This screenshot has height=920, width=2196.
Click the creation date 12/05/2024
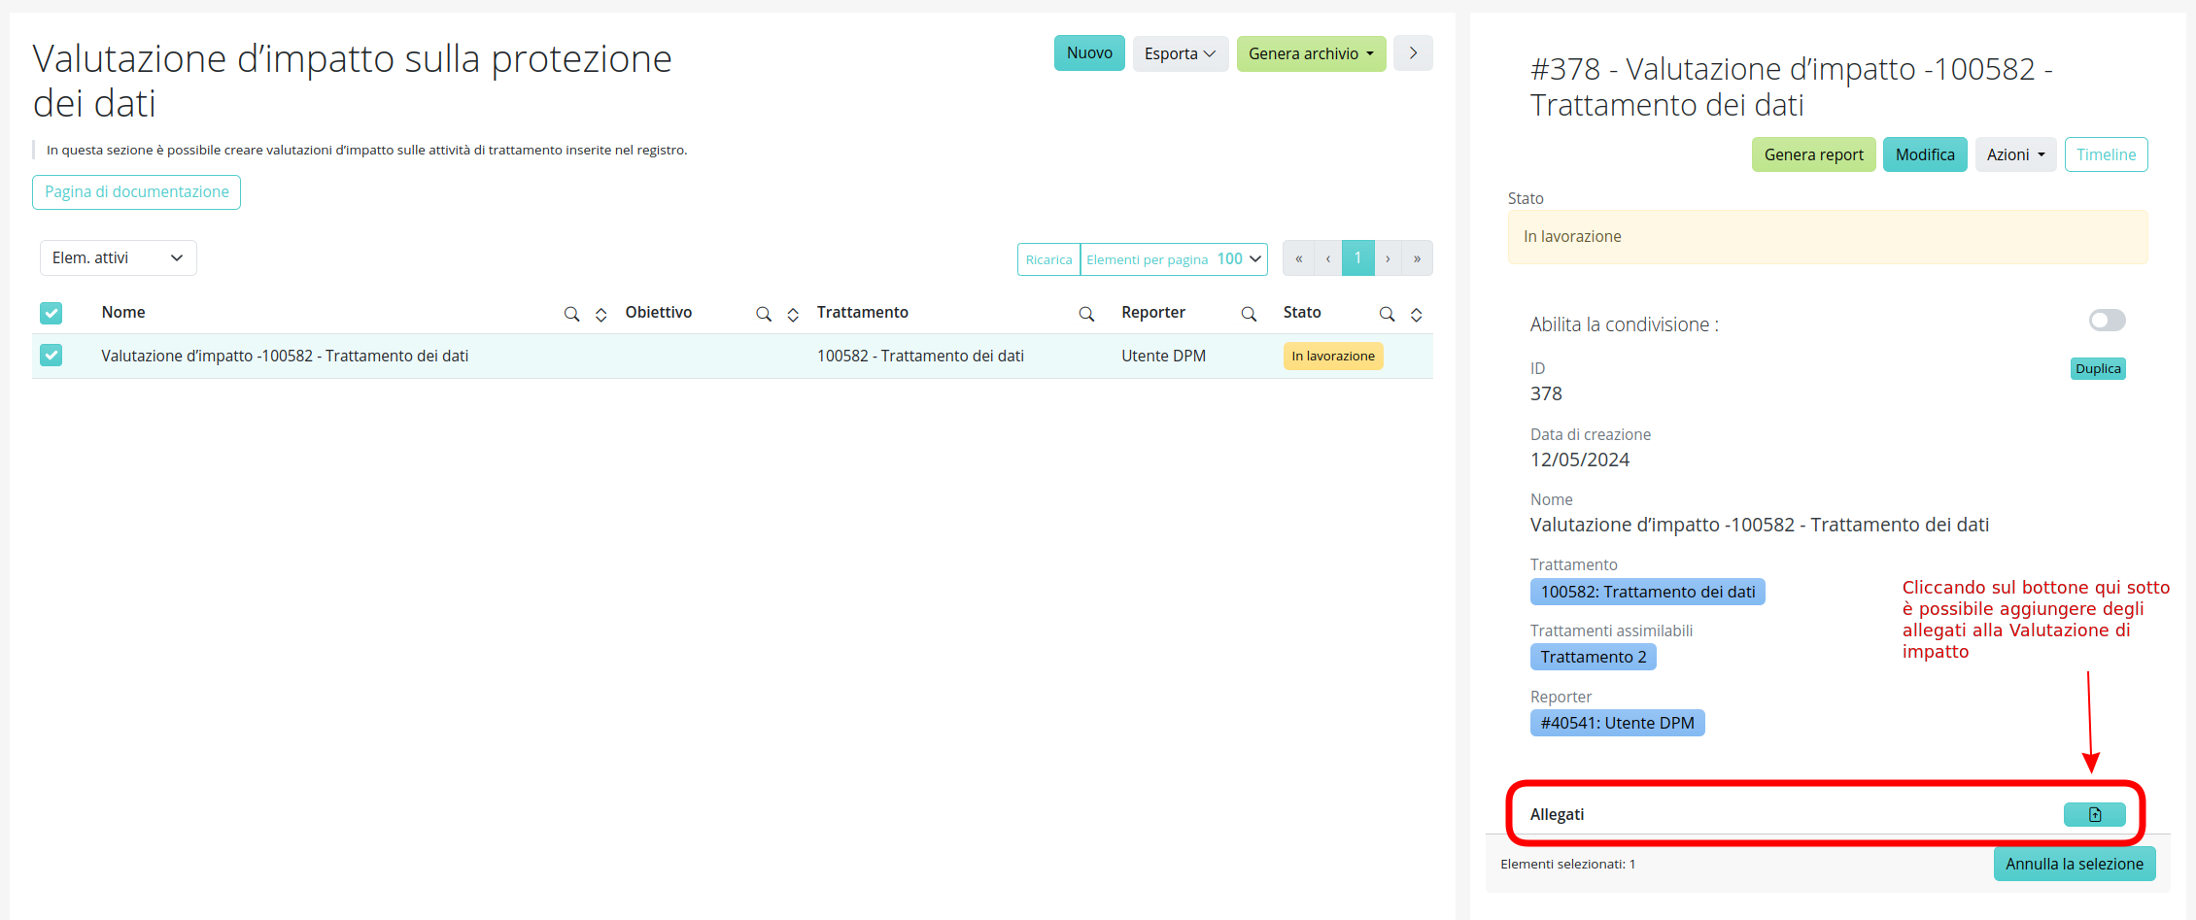(x=1580, y=460)
